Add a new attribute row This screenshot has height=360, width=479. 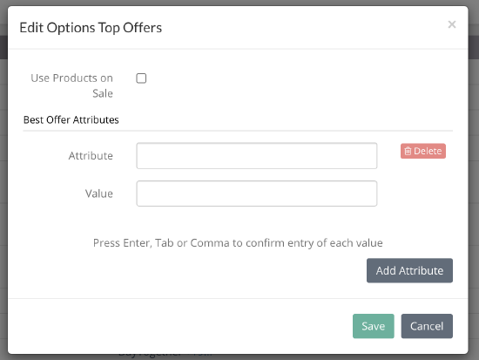pyautogui.click(x=409, y=271)
